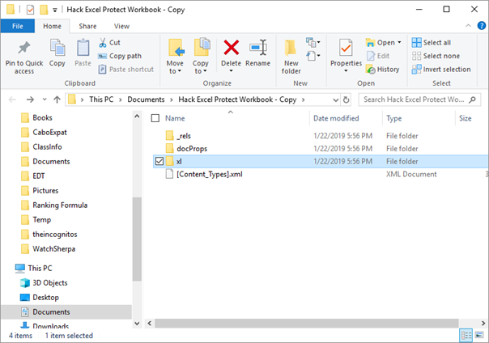Switch to large icons view in status bar
Image resolution: width=489 pixels, height=343 pixels.
(x=479, y=335)
